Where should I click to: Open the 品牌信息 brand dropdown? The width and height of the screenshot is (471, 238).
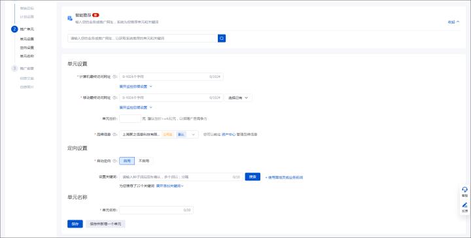159,135
